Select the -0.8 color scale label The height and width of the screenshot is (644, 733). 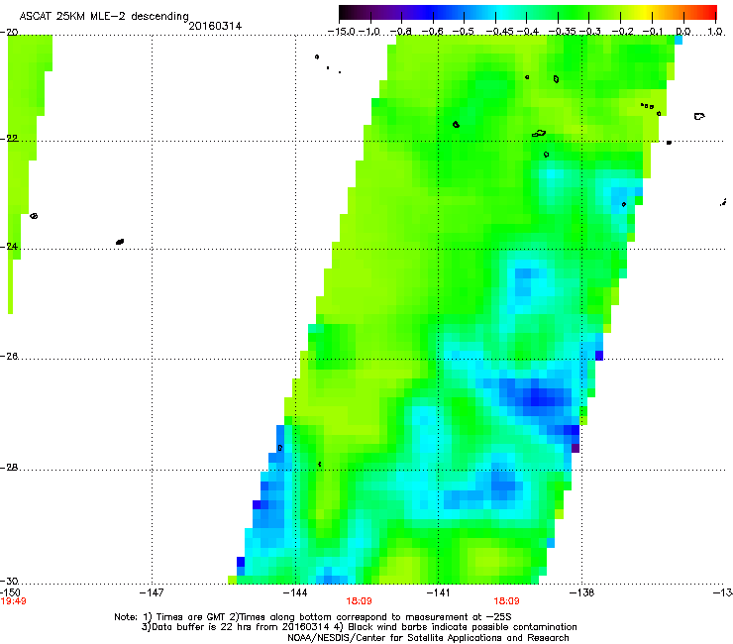[x=400, y=32]
